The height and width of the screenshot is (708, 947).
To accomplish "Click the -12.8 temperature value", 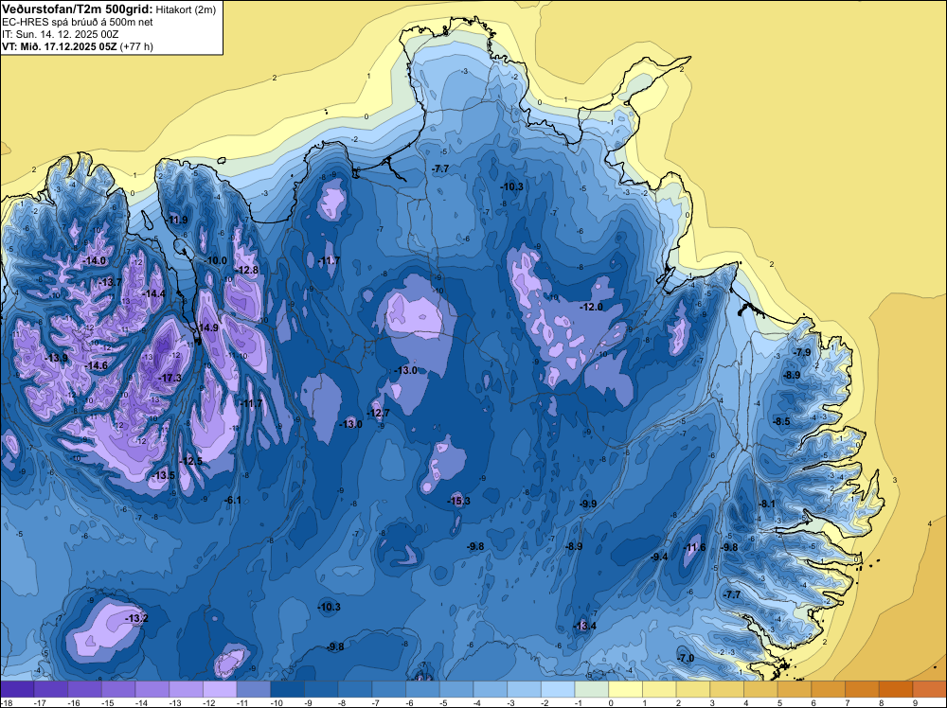I will tap(247, 270).
